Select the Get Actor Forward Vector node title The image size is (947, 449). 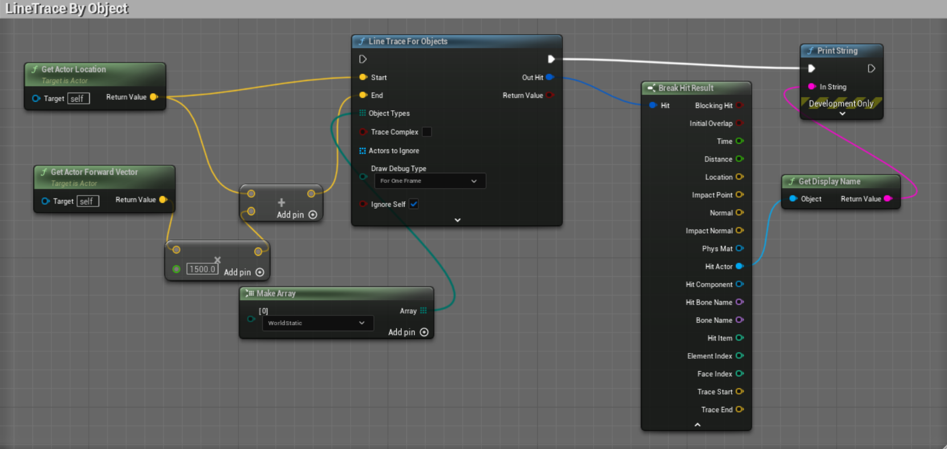click(x=94, y=172)
